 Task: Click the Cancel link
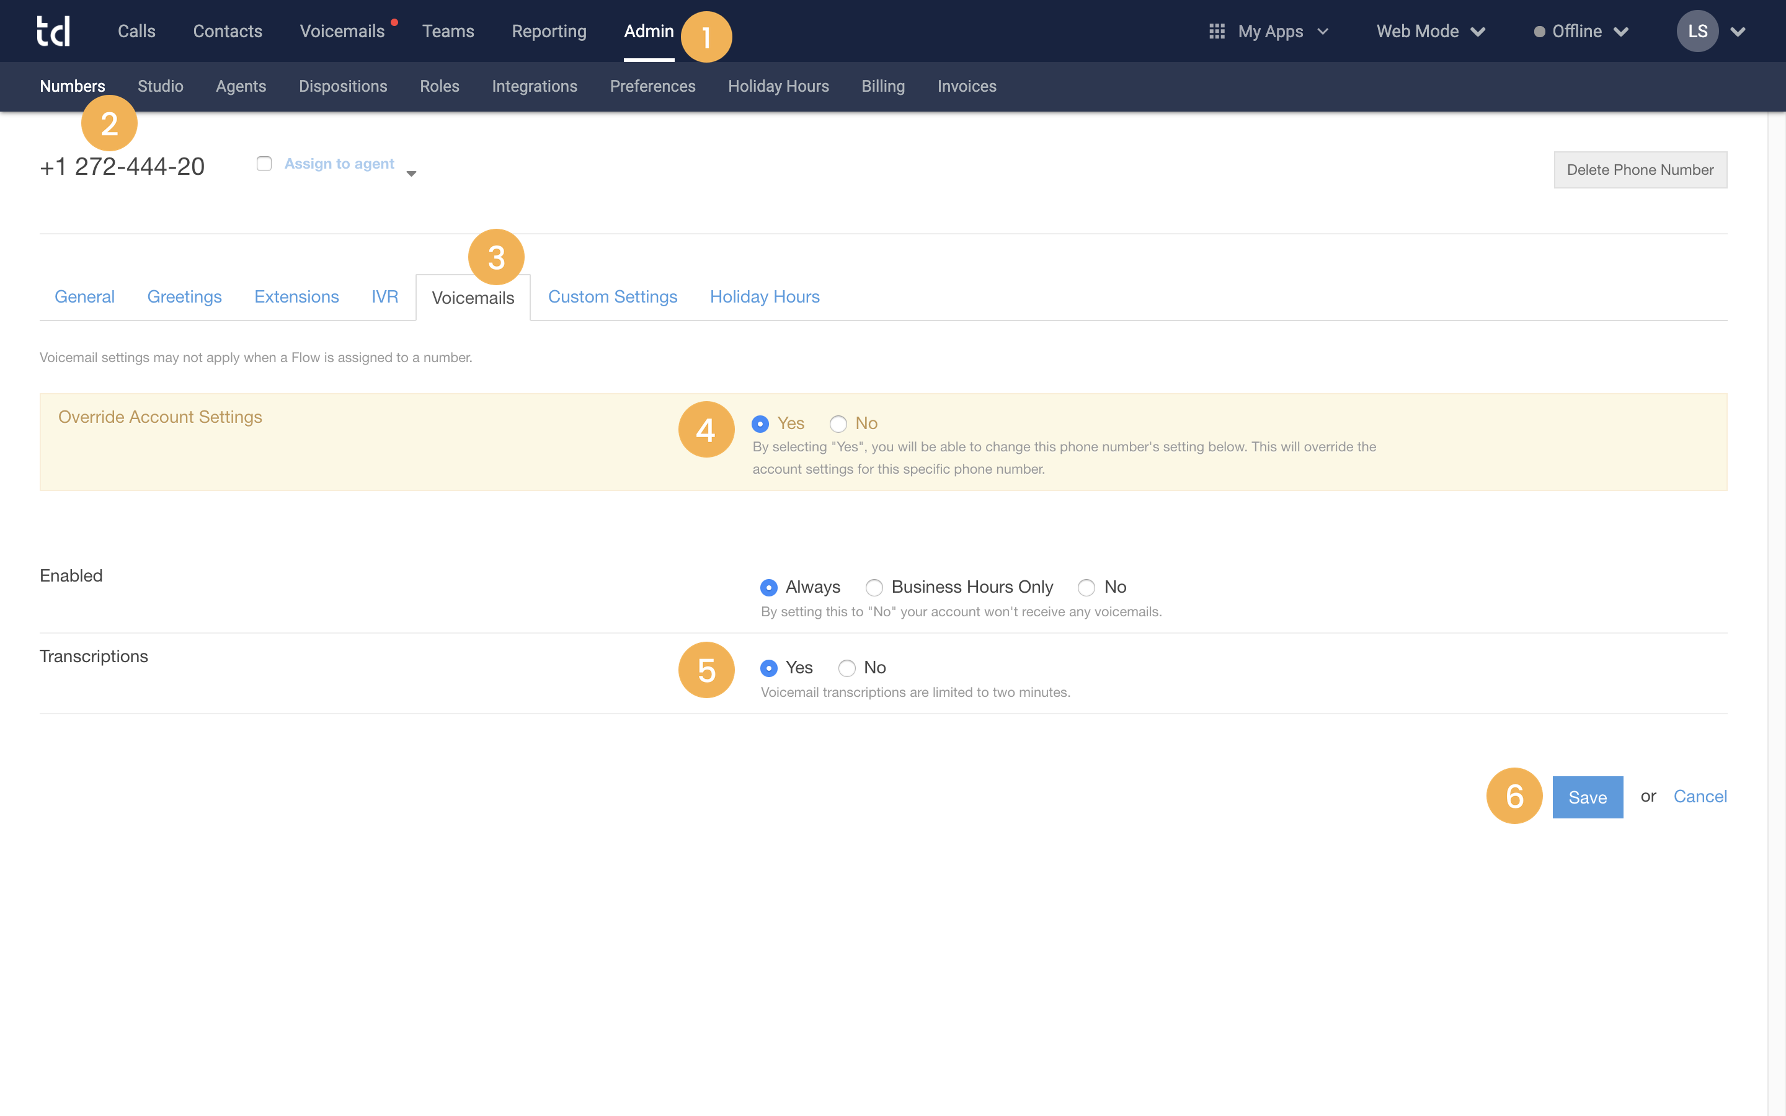[1700, 797]
